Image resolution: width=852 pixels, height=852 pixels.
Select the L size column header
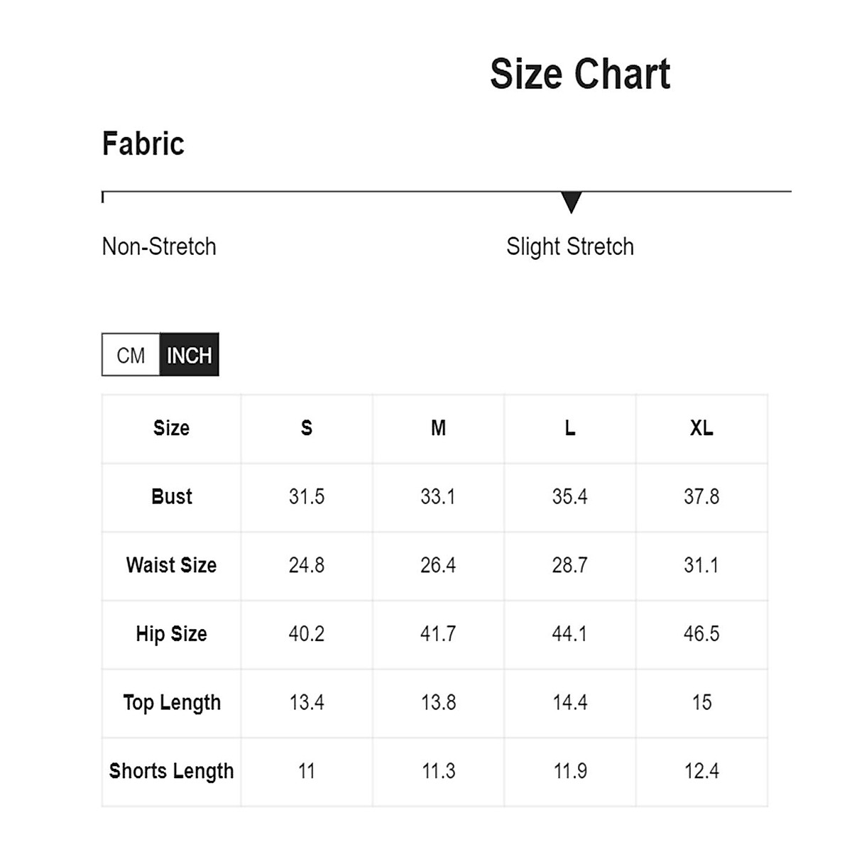[x=569, y=428]
